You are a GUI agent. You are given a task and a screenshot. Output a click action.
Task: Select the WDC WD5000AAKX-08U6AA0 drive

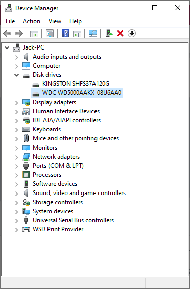pyautogui.click(x=82, y=93)
